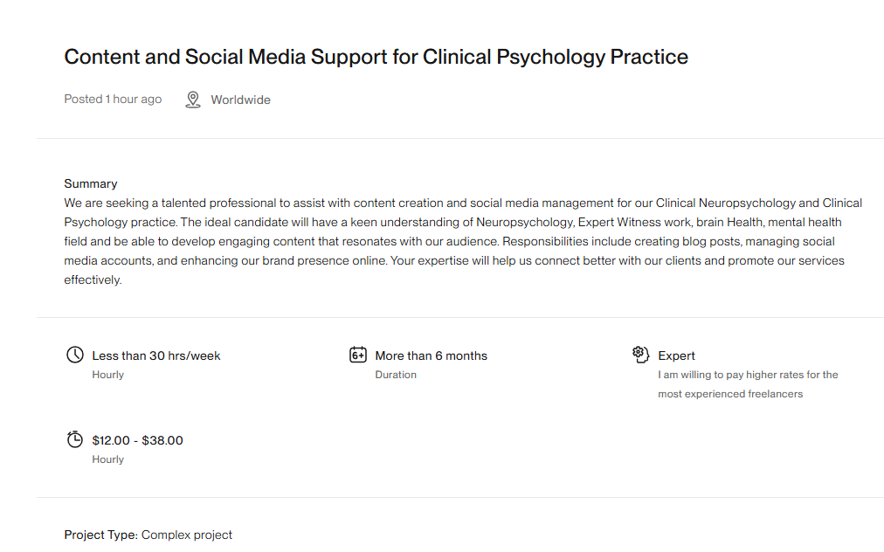Select the "Complex project" text

tap(187, 535)
